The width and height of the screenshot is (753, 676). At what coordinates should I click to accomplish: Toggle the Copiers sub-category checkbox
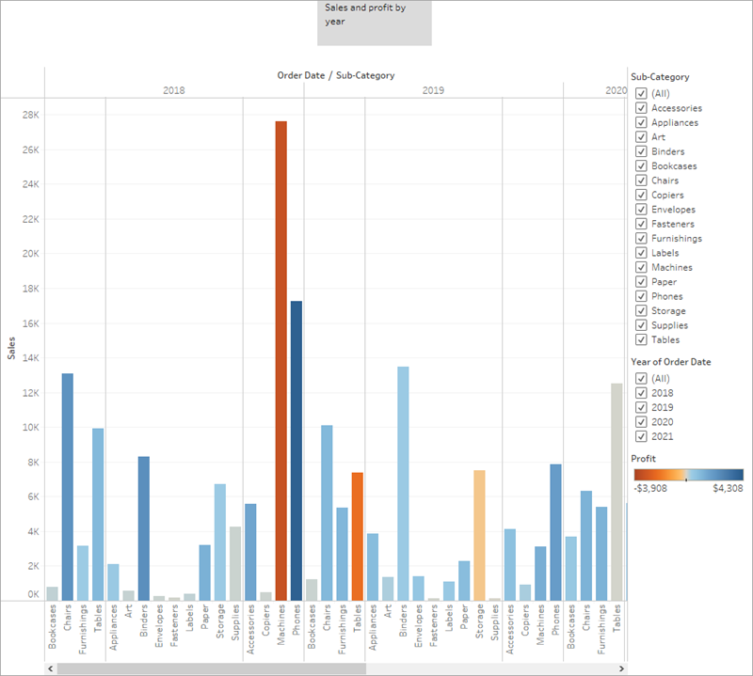(x=641, y=195)
